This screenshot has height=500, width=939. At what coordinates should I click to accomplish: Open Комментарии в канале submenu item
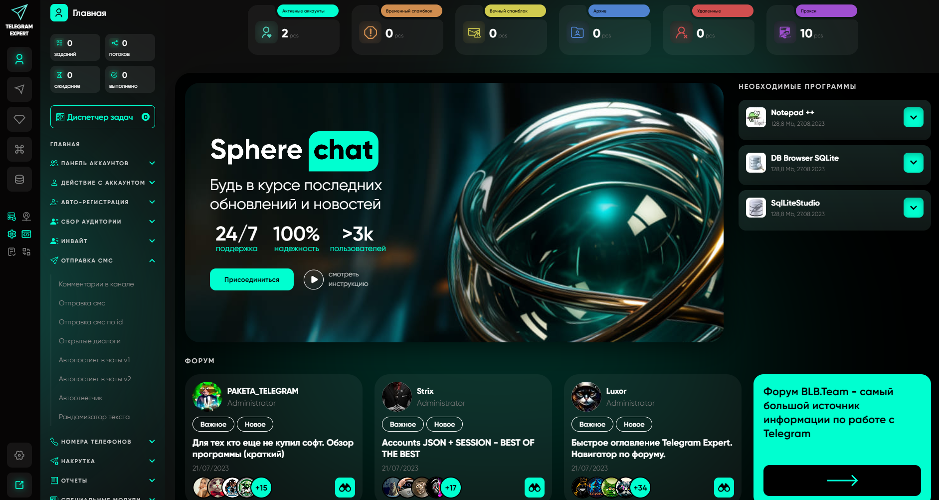pyautogui.click(x=96, y=284)
